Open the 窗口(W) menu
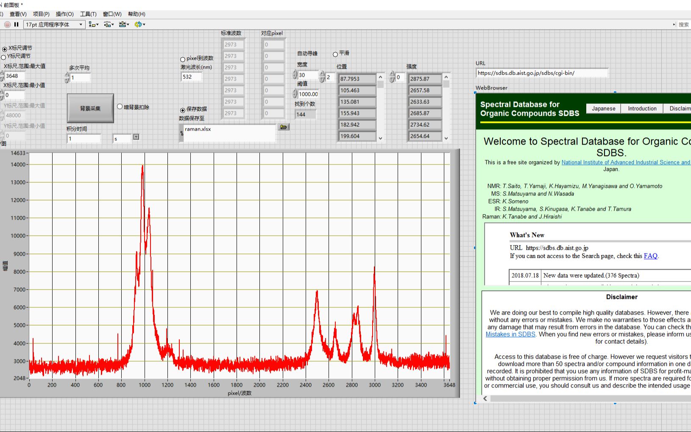The image size is (691, 432). pyautogui.click(x=112, y=14)
